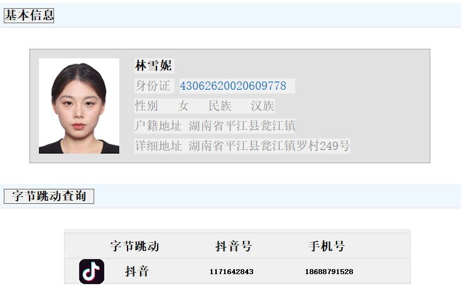Click the Douyin account number in the table

pos(231,272)
